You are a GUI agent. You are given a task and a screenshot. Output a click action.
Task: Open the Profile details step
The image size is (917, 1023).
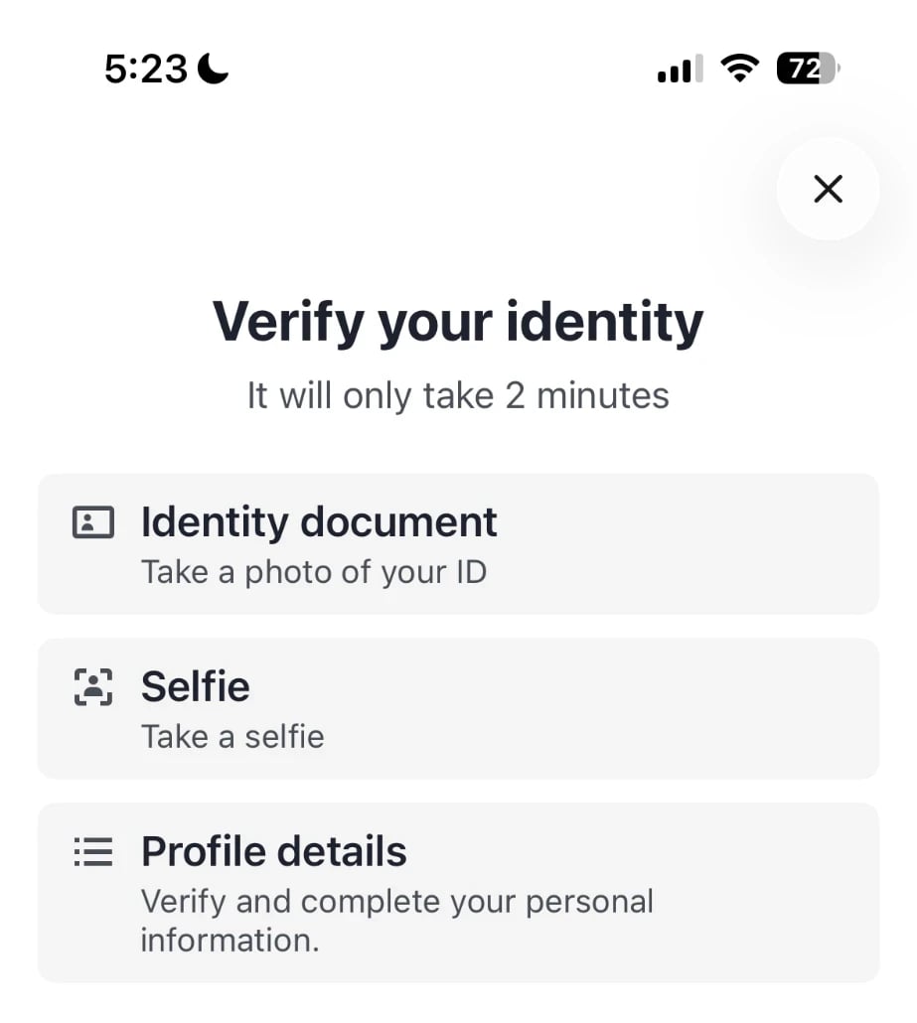click(x=458, y=893)
